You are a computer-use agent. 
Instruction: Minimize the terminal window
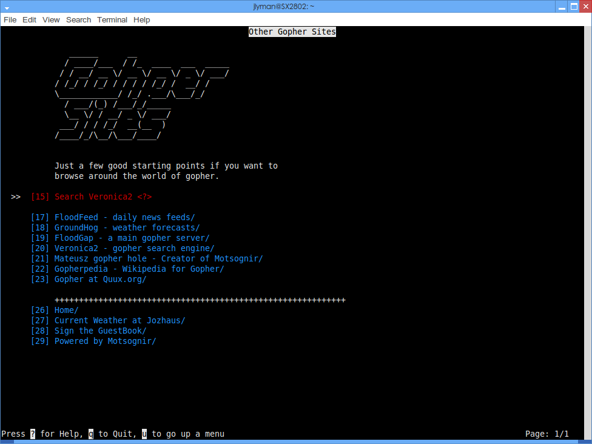[561, 7]
